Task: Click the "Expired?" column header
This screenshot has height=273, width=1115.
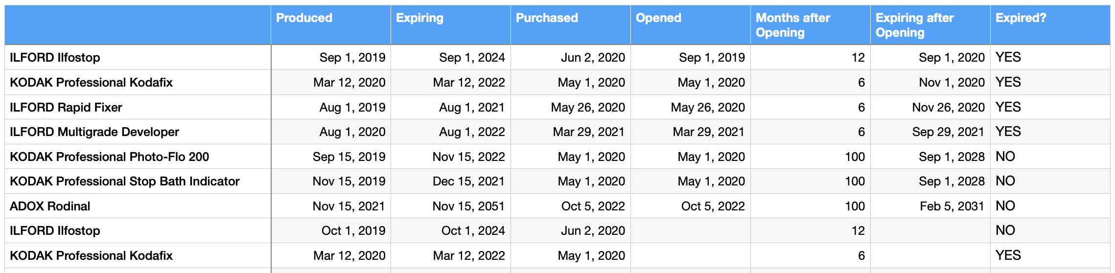Action: point(1021,18)
